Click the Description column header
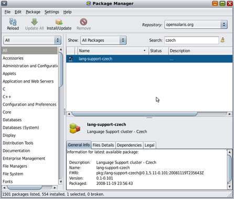Screen dimensions: 234x199 point(200,51)
